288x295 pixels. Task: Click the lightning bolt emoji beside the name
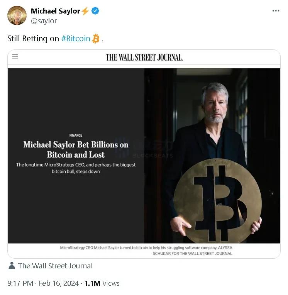tap(85, 11)
